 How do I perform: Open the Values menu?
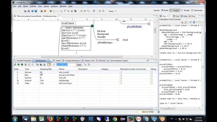click(46, 6)
